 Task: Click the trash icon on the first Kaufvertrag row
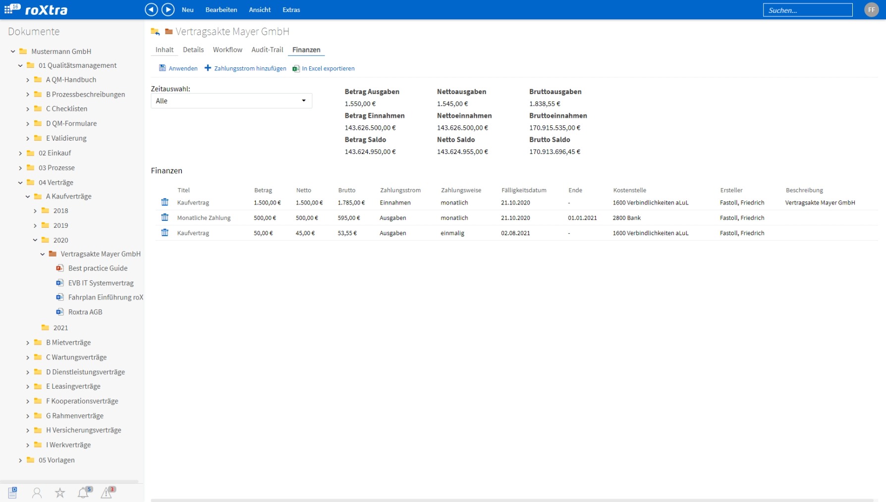tap(165, 202)
